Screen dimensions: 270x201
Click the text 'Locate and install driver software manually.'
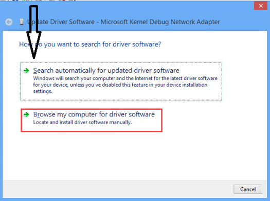coord(82,122)
